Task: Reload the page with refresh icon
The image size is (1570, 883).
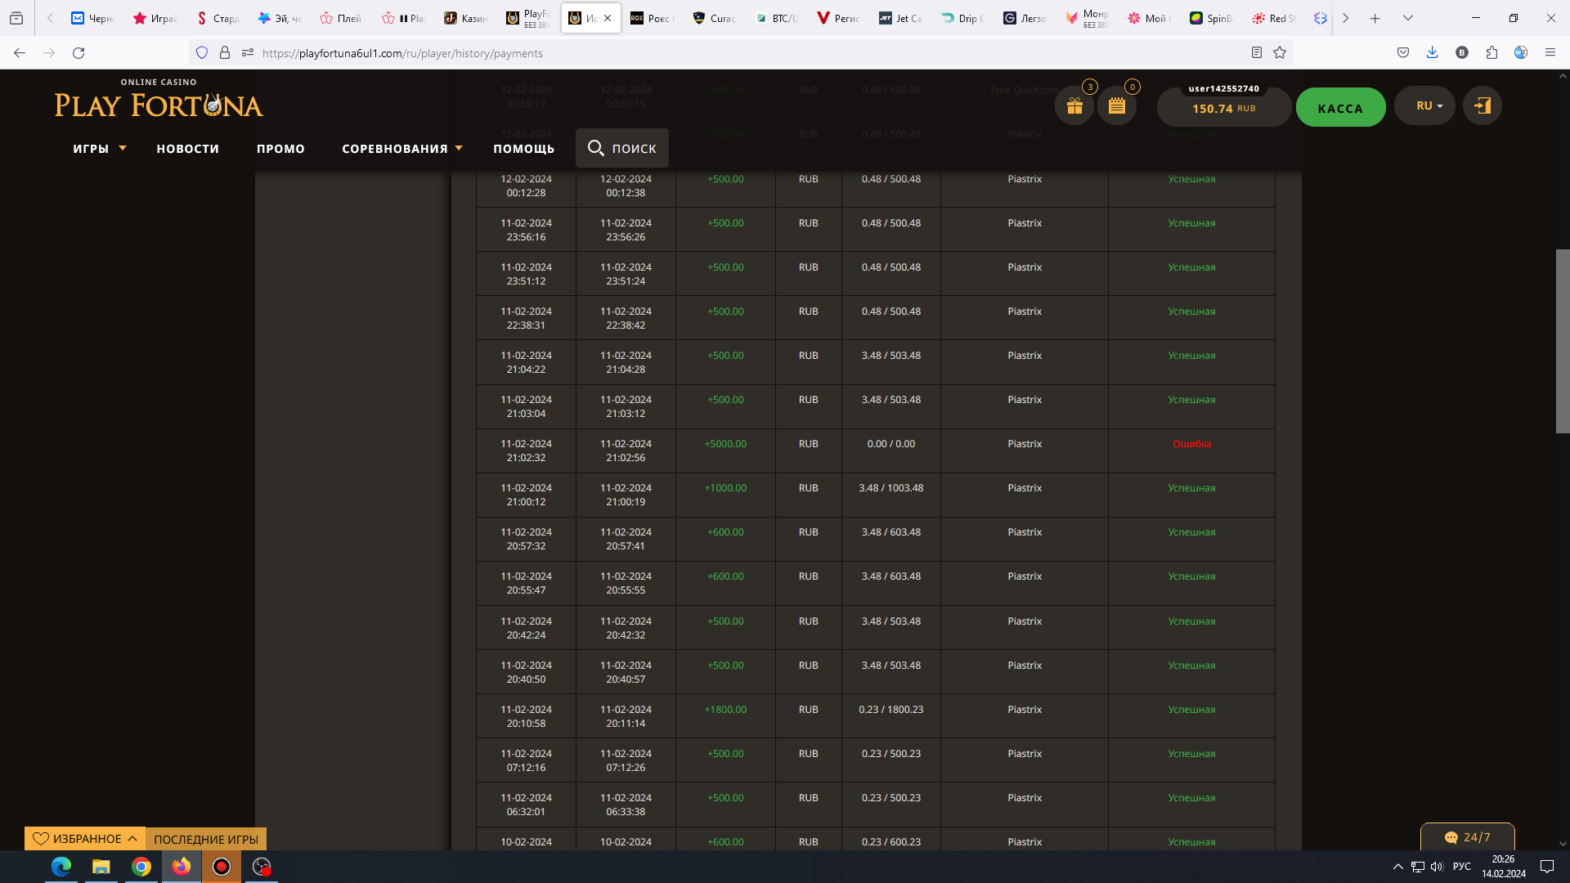Action: click(x=78, y=53)
